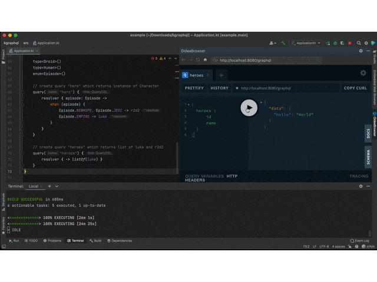377x282 pixels.
Task: Close the heroes playground tab
Action: pos(208,75)
